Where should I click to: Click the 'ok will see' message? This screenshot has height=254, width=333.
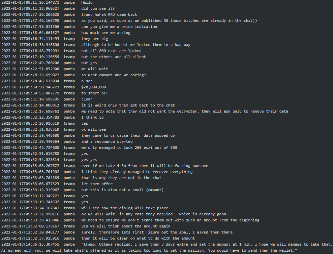pyautogui.click(x=93, y=129)
